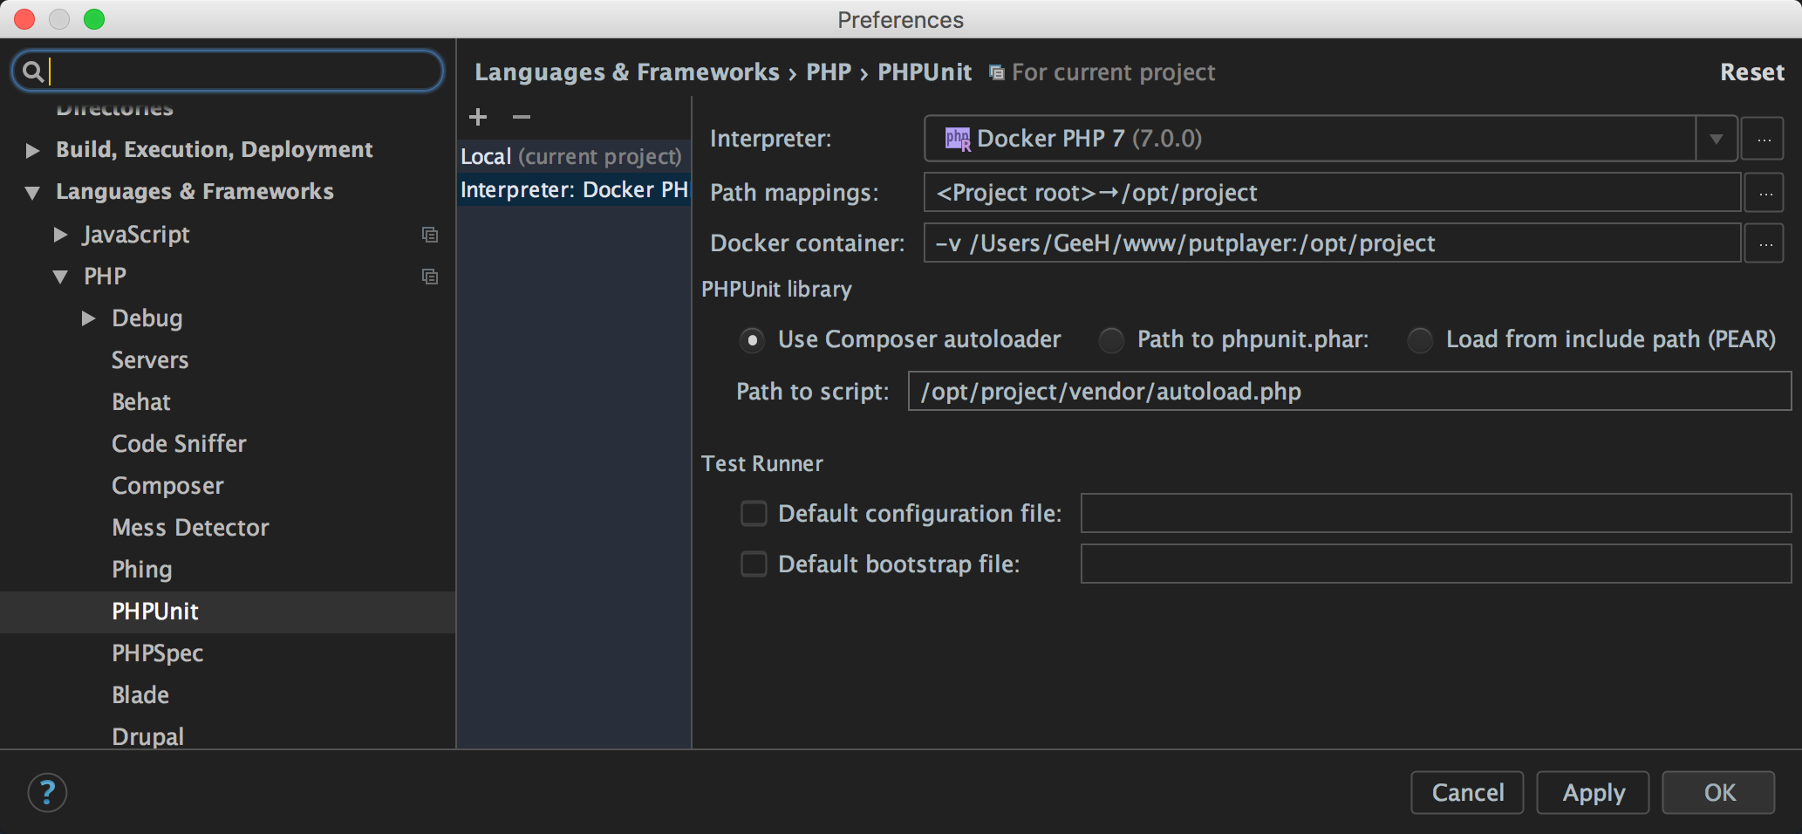Click inside the Path to script field

(x=1308, y=391)
